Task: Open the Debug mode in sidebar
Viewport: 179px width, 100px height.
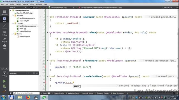Action: point(4,33)
